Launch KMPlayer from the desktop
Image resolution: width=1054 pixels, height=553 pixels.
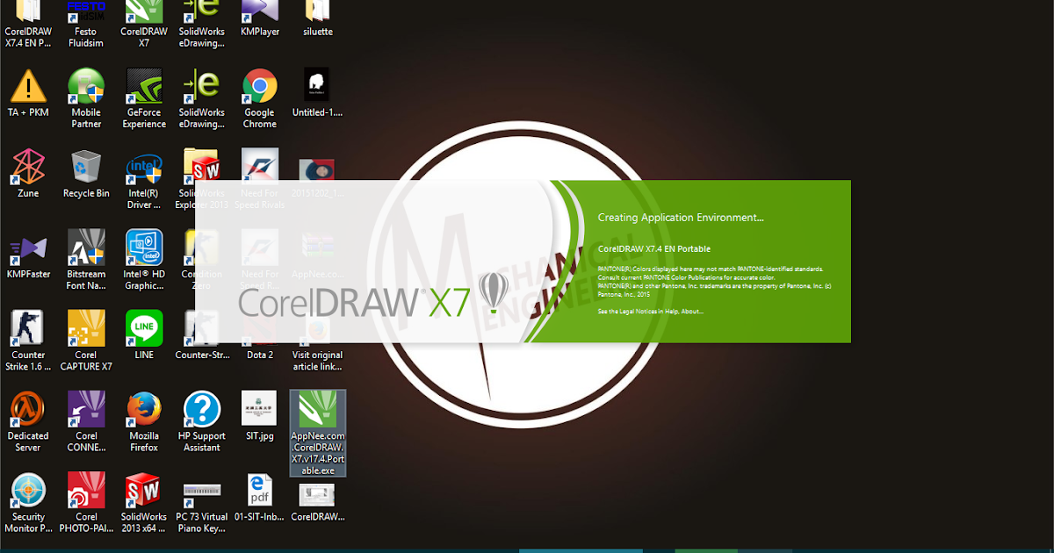tap(260, 18)
